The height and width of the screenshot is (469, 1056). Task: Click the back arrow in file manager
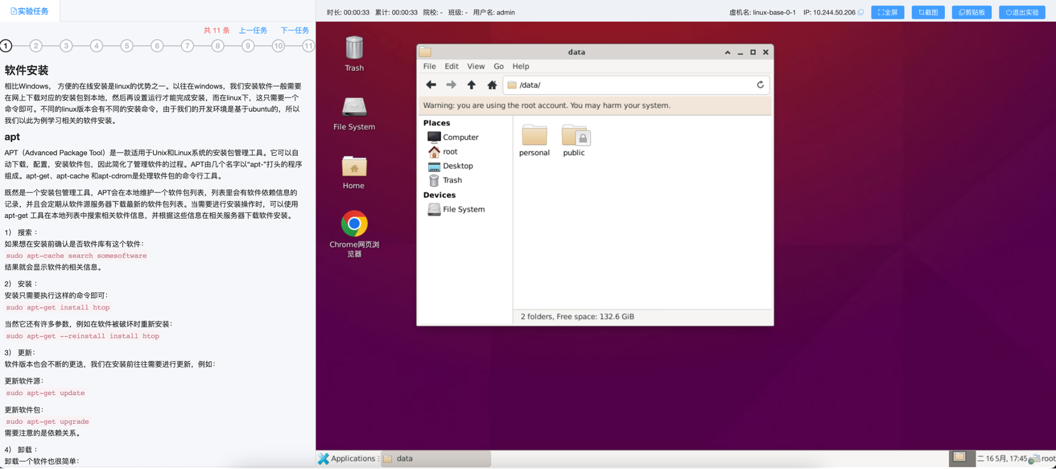coord(431,85)
